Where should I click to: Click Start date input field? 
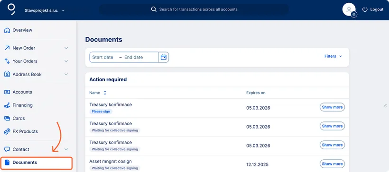tap(103, 57)
